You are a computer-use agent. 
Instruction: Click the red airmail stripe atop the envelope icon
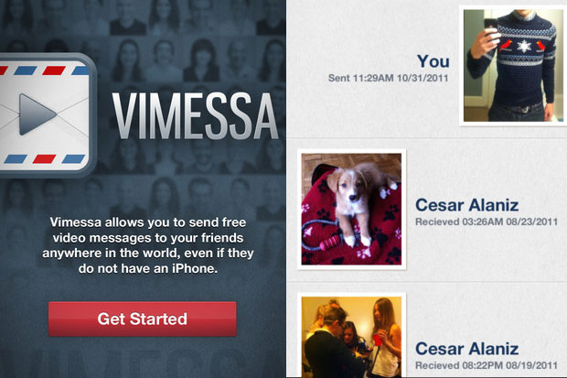[54, 70]
